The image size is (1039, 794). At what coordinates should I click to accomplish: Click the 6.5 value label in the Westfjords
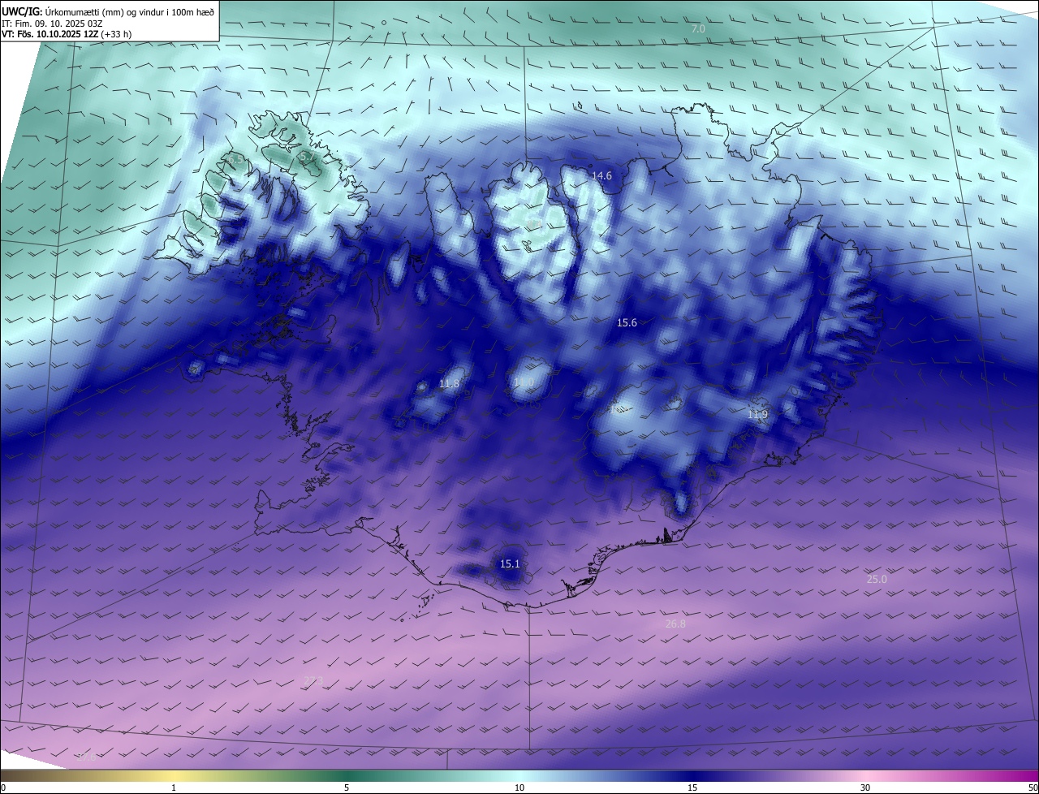[235, 162]
